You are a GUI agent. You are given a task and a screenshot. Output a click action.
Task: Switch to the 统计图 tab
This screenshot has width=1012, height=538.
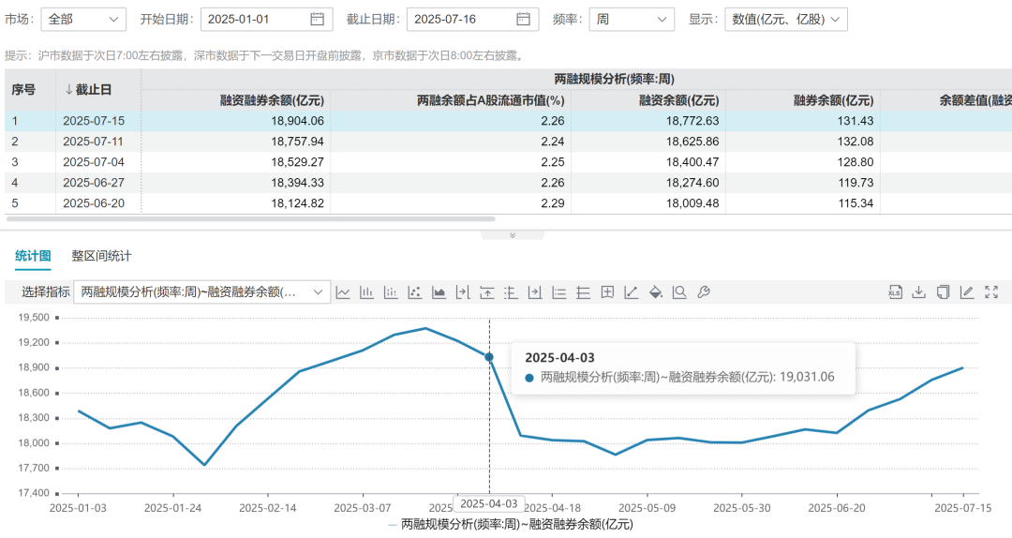click(x=33, y=256)
